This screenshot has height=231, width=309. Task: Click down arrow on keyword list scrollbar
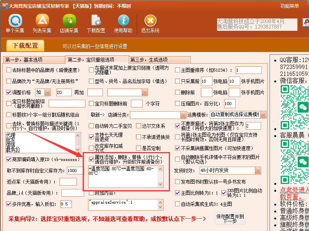point(78,150)
